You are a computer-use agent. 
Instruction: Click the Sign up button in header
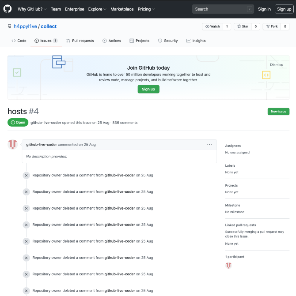284,9
